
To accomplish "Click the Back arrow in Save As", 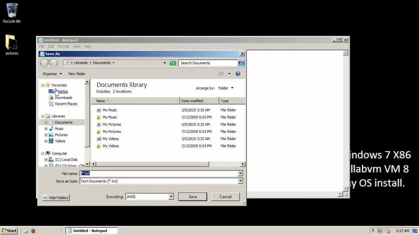I will click(x=44, y=63).
